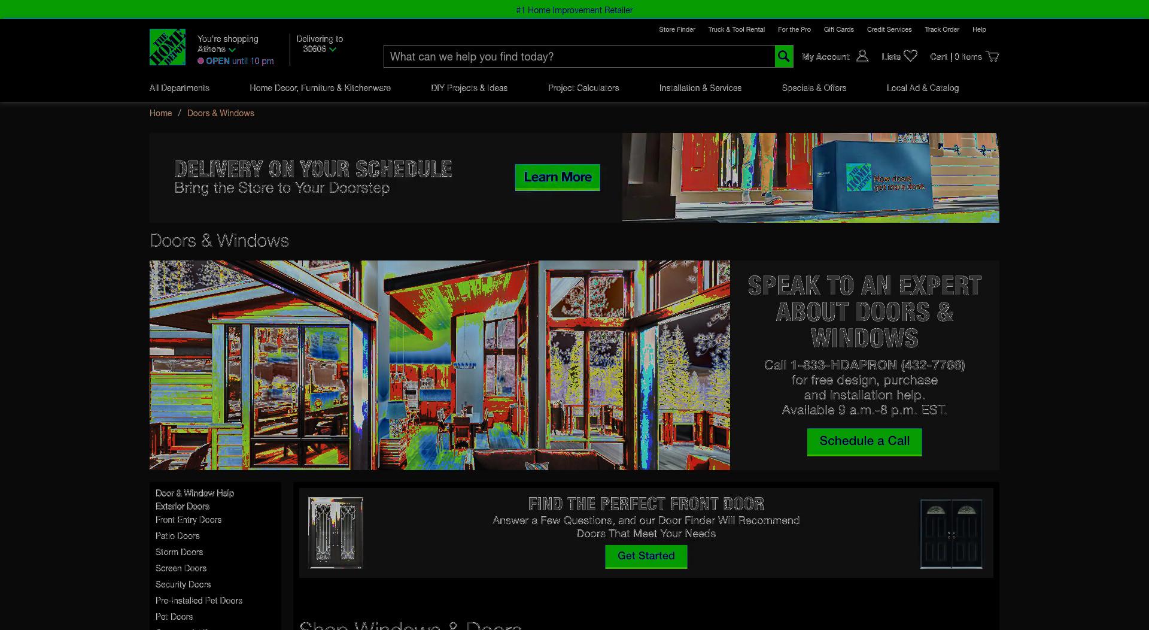Viewport: 1149px width, 630px height.
Task: Open Front Entry Doors sidebar link
Action: click(189, 520)
